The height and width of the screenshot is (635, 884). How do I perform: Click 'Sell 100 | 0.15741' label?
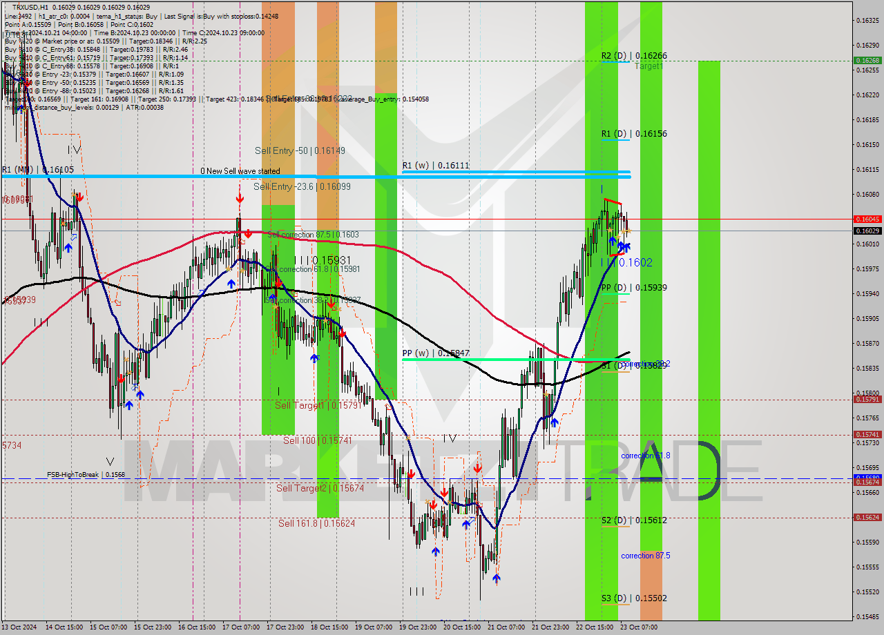(318, 440)
